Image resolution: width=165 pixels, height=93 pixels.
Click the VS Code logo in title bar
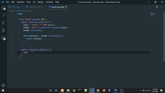coord(2,2)
